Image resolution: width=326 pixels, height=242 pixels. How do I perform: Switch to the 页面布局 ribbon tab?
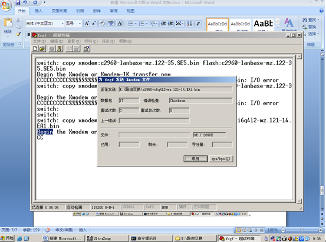point(59,11)
